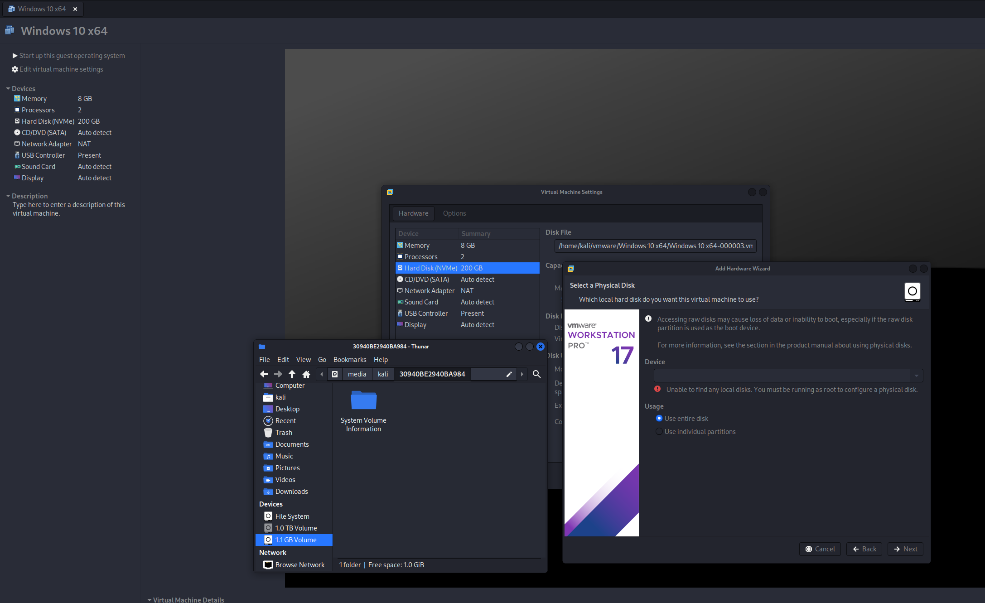Open the Device dropdown in wizard
Viewport: 985px width, 603px height.
(x=916, y=376)
